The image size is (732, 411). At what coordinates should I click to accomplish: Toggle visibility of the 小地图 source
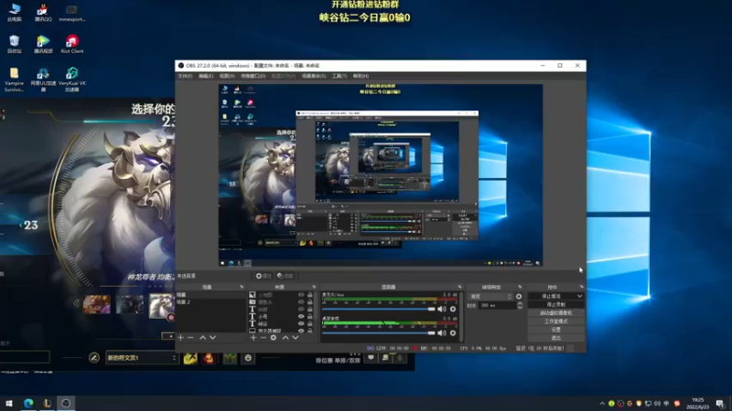point(301,295)
